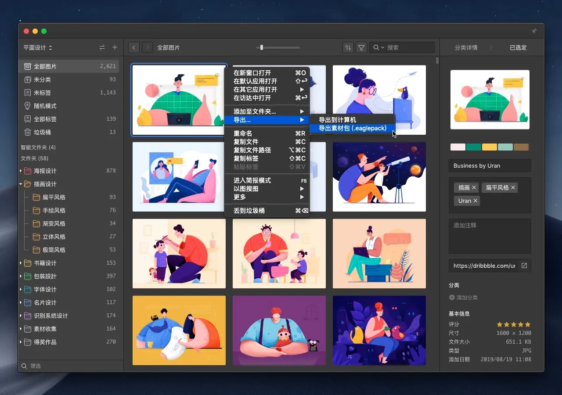Screen dimensions: 562x395
Task: Click the gallery vertical scrollbar
Action: [437, 61]
